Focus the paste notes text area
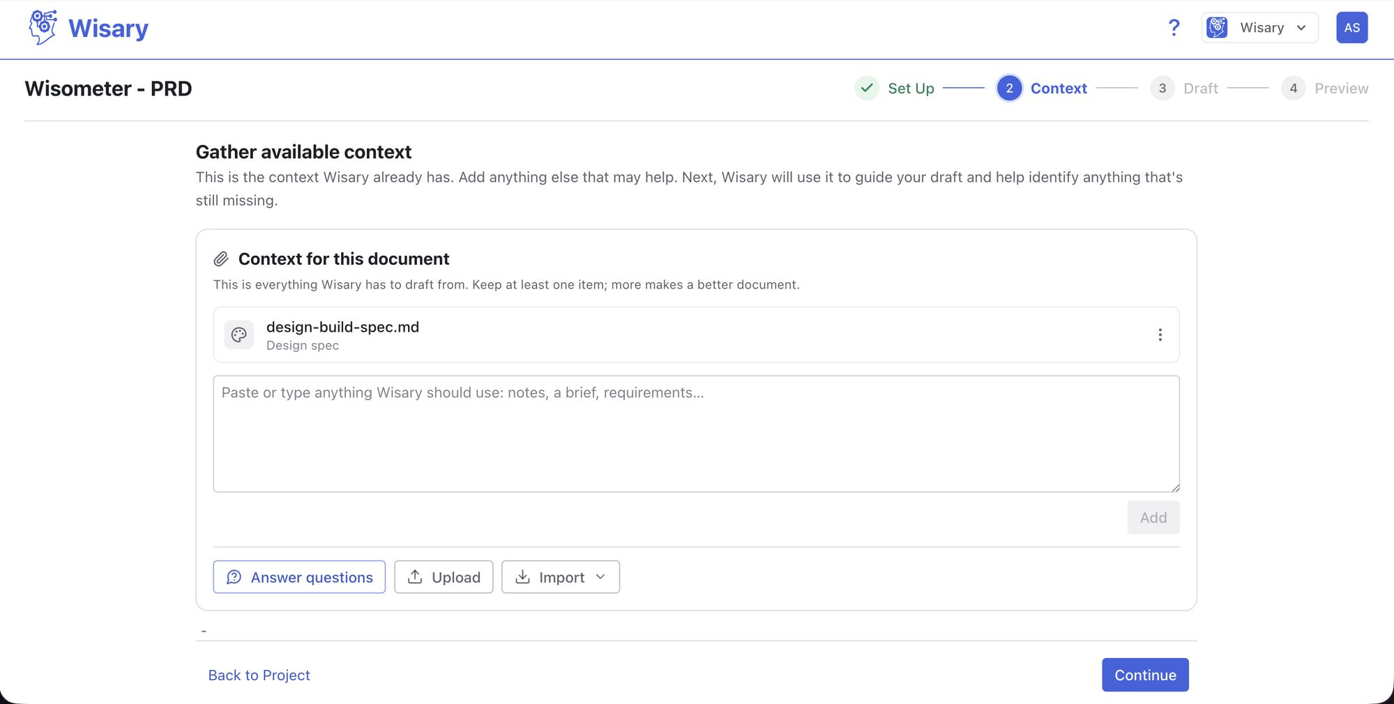Screen dimensions: 1394x704 [696, 434]
